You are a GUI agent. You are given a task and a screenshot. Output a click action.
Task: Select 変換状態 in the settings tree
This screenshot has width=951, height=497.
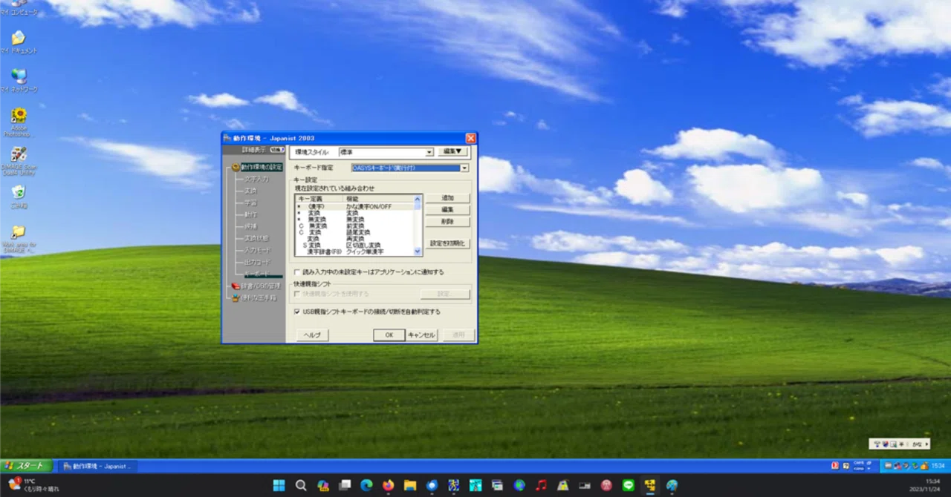coord(256,238)
